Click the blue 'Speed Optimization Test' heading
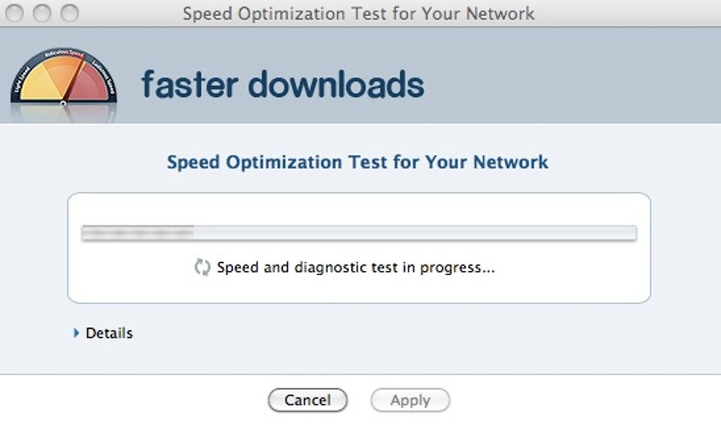This screenshot has width=721, height=425. [x=358, y=162]
